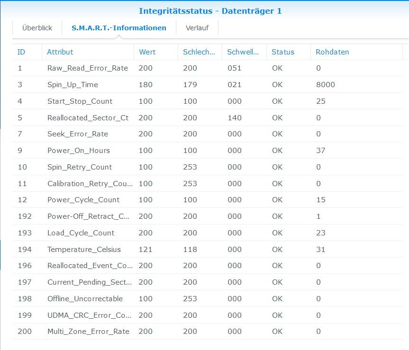Click ID cell 200

point(25,332)
